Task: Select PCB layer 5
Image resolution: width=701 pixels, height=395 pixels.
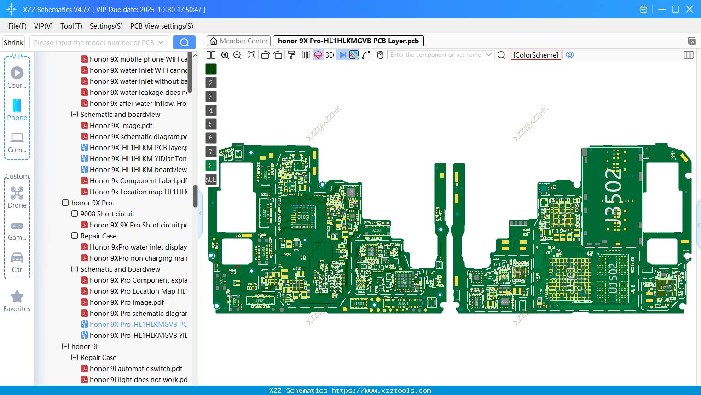Action: (211, 124)
